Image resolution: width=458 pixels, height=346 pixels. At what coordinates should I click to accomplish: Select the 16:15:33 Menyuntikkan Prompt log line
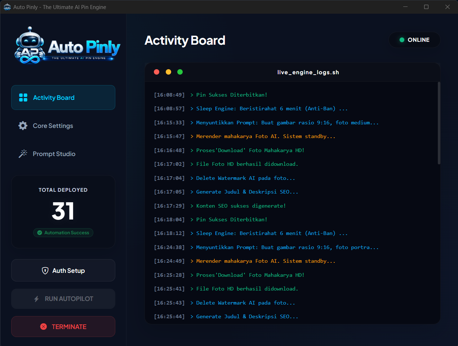pyautogui.click(x=266, y=123)
